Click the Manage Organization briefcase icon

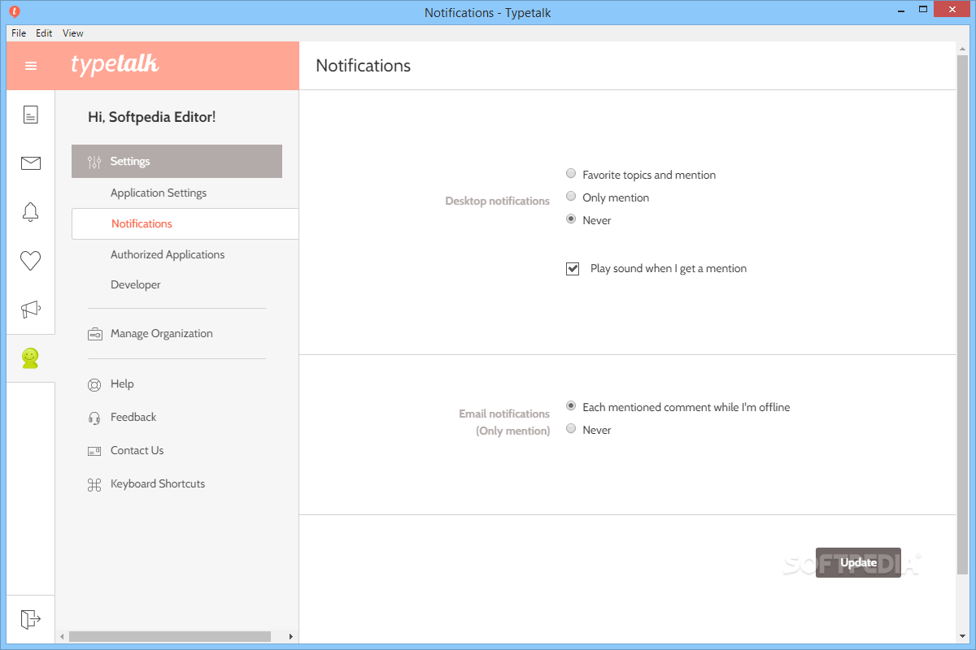[95, 334]
